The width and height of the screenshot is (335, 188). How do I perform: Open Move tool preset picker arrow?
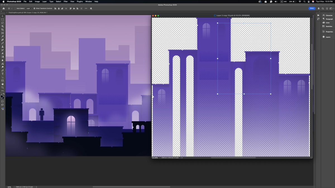(x=12, y=8)
